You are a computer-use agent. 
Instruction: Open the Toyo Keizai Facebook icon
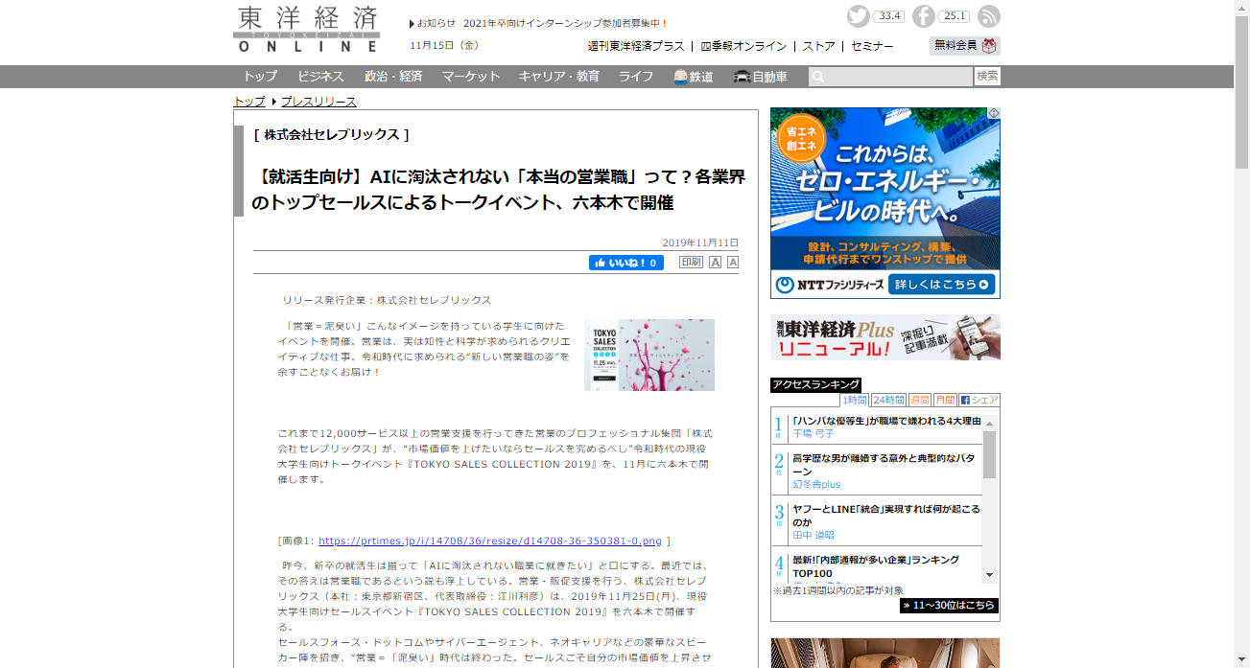point(924,16)
